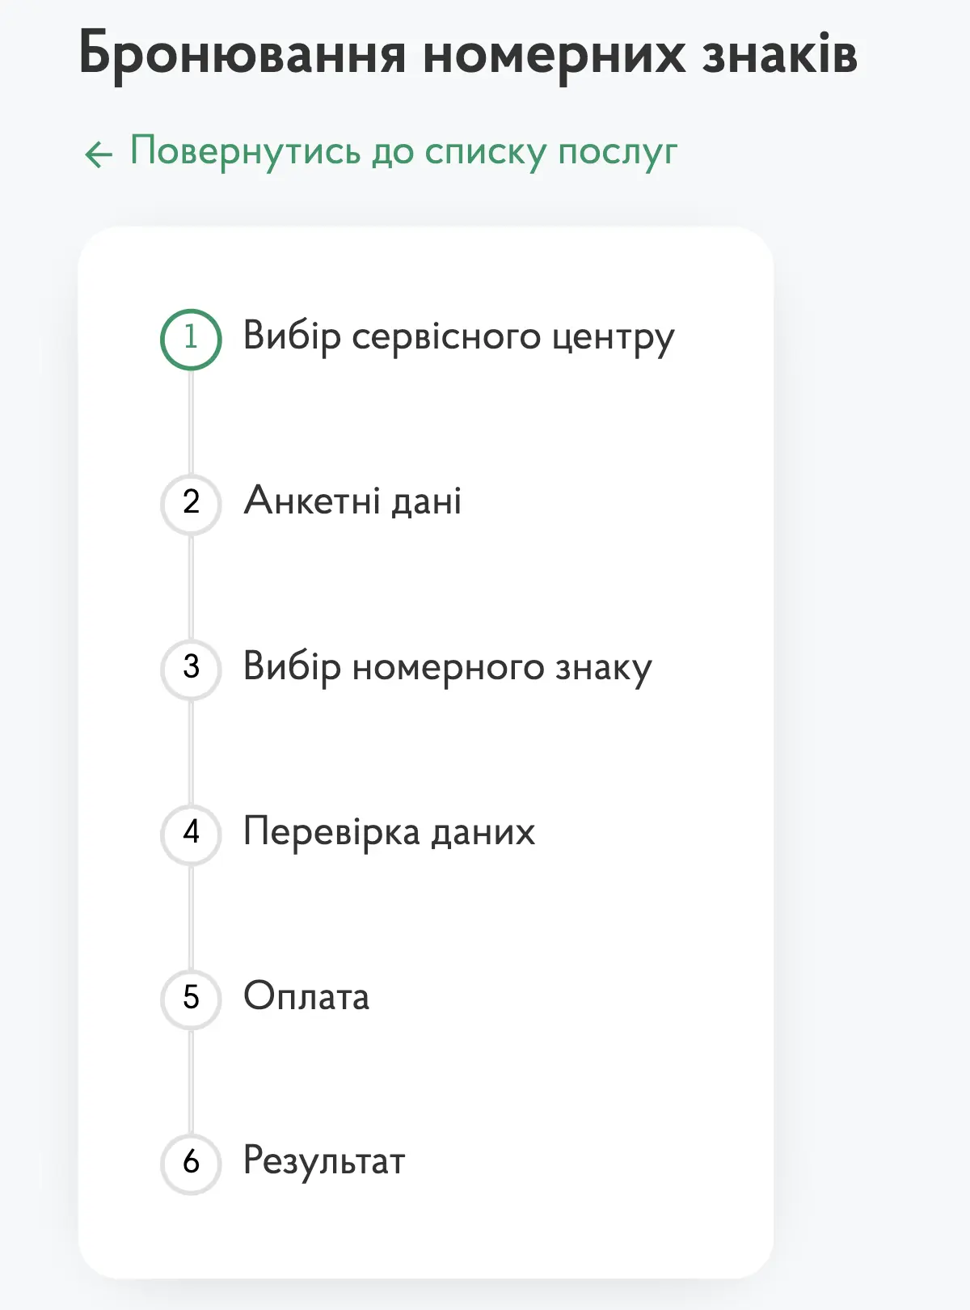Click the connector line between steps 4 and 5

pos(191,916)
